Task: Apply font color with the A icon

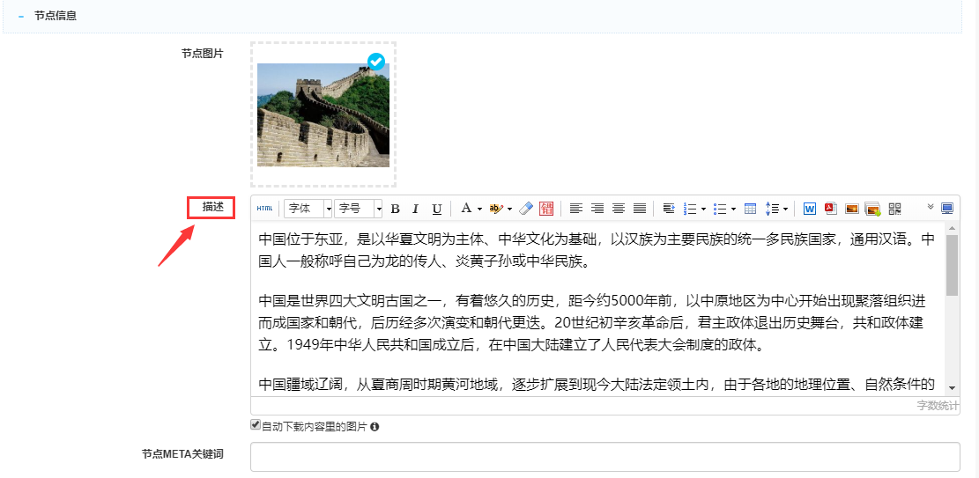Action: coord(466,209)
